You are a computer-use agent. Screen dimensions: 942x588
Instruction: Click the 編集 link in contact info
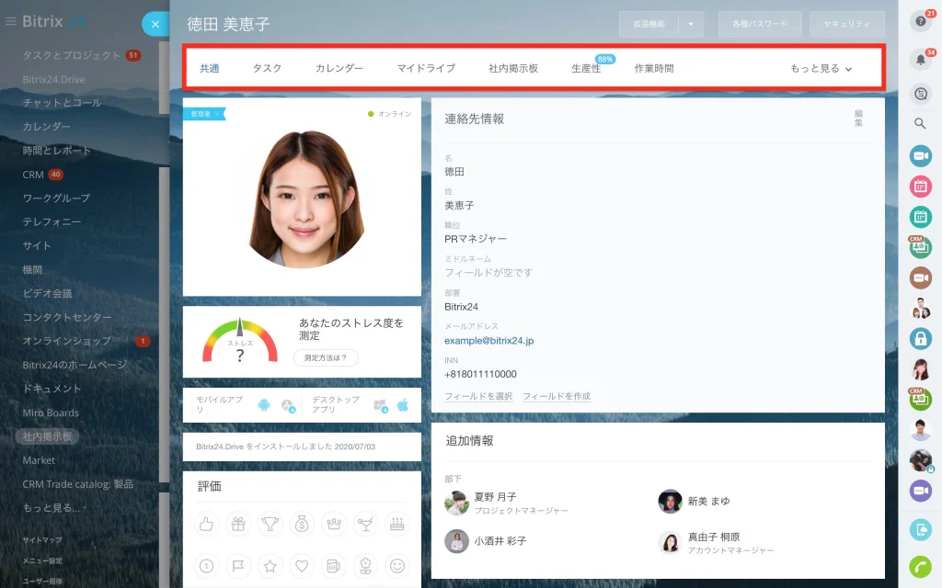coord(858,119)
